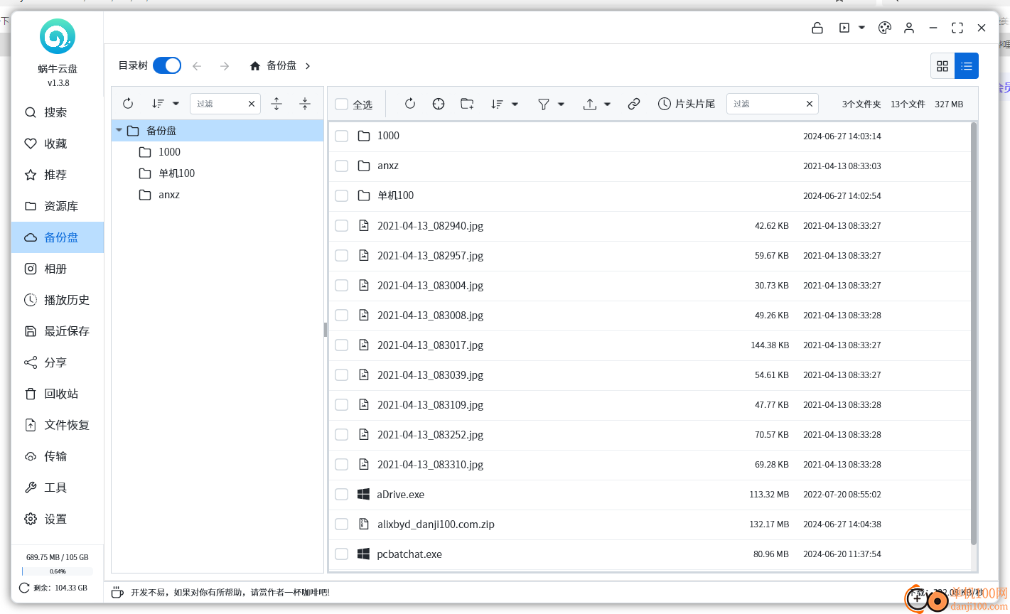Collapse the 备份盘 tree node triangle
The height and width of the screenshot is (614, 1010).
click(x=119, y=131)
